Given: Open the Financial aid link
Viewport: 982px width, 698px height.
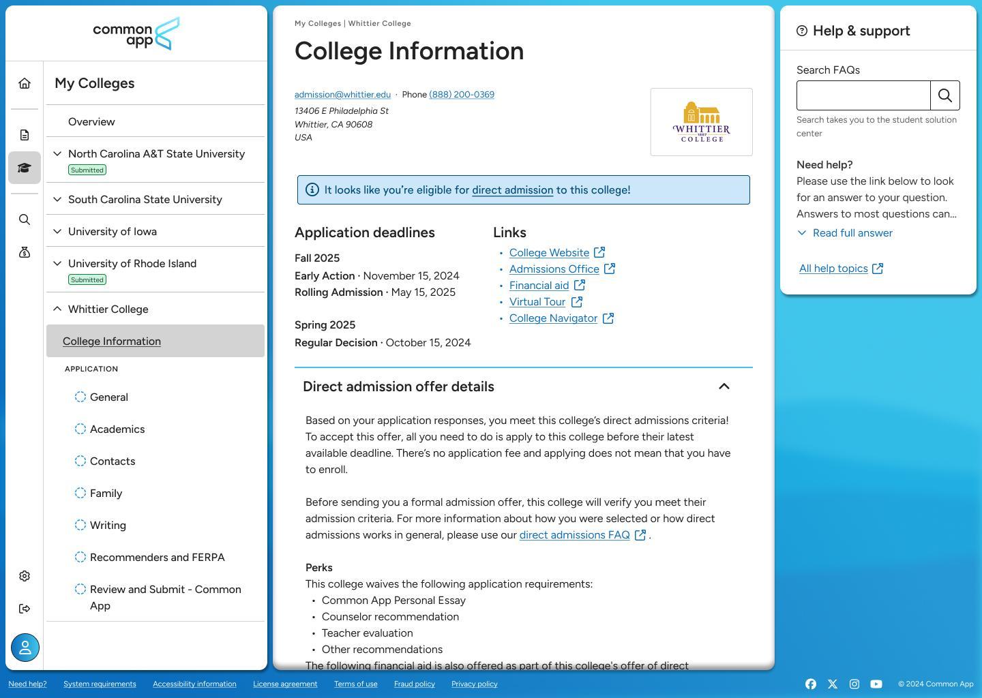Looking at the screenshot, I should point(539,285).
